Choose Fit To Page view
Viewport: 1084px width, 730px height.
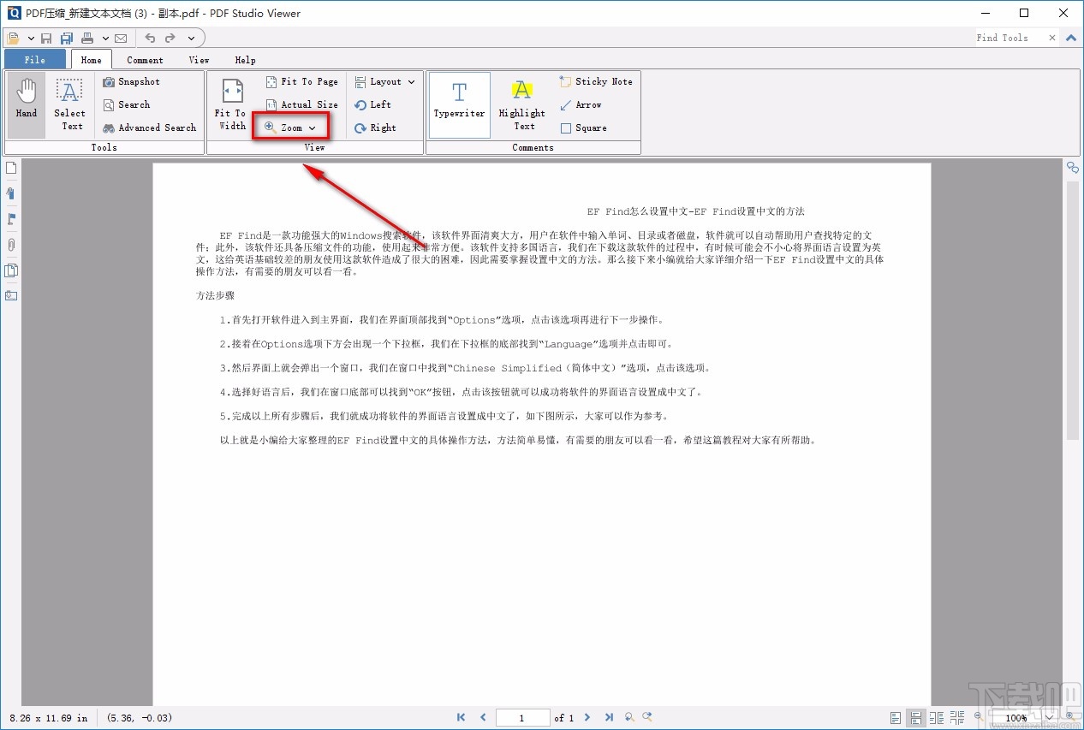(x=301, y=82)
